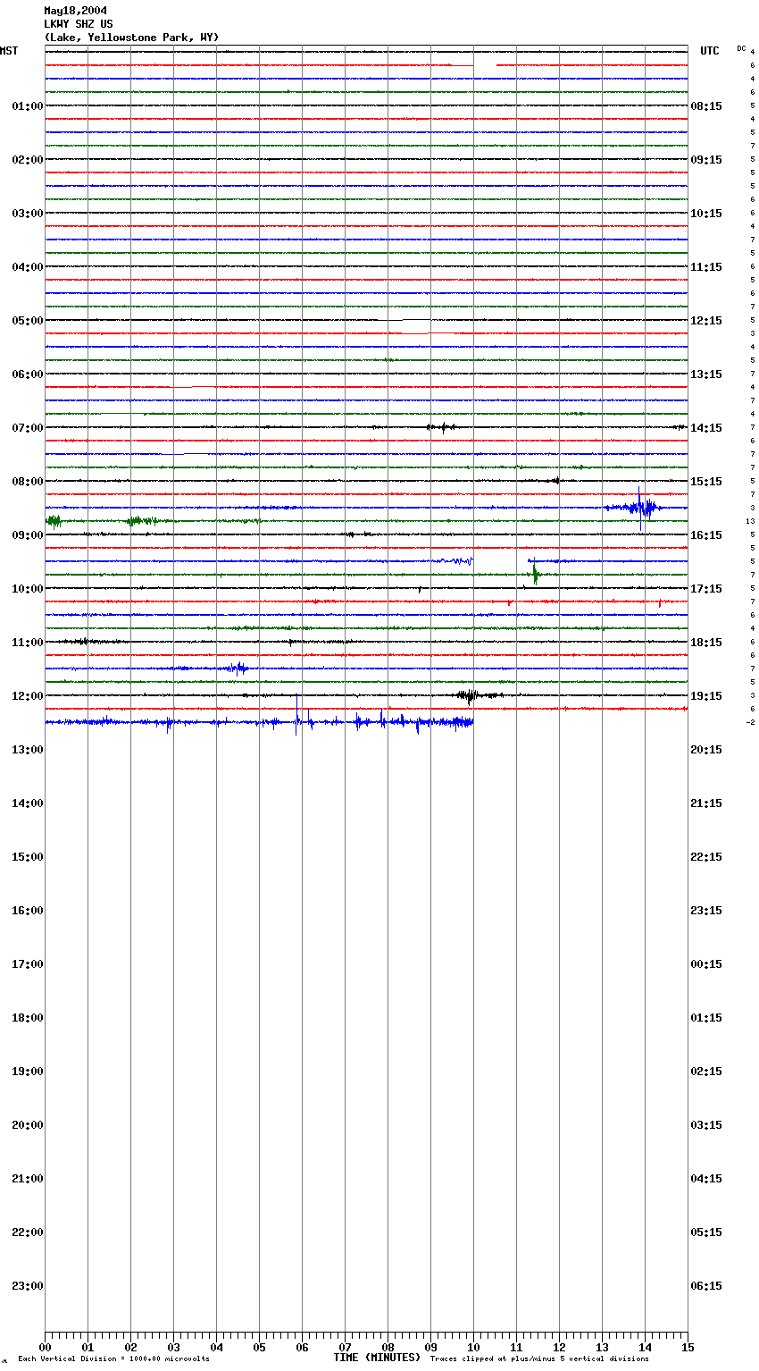The width and height of the screenshot is (759, 1371).
Task: Select the 17:00 MST row label
Action: click(28, 964)
